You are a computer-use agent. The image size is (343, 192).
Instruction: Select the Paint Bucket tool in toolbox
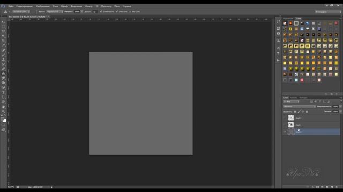[x=4, y=74]
